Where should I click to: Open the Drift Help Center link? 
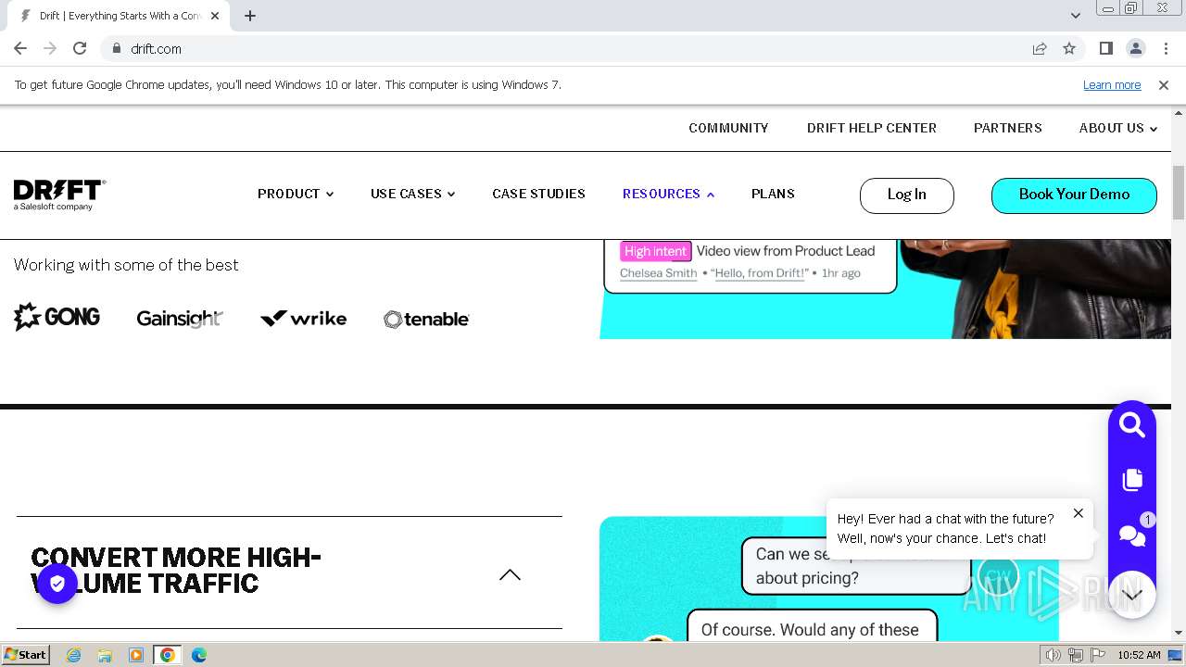pyautogui.click(x=871, y=128)
